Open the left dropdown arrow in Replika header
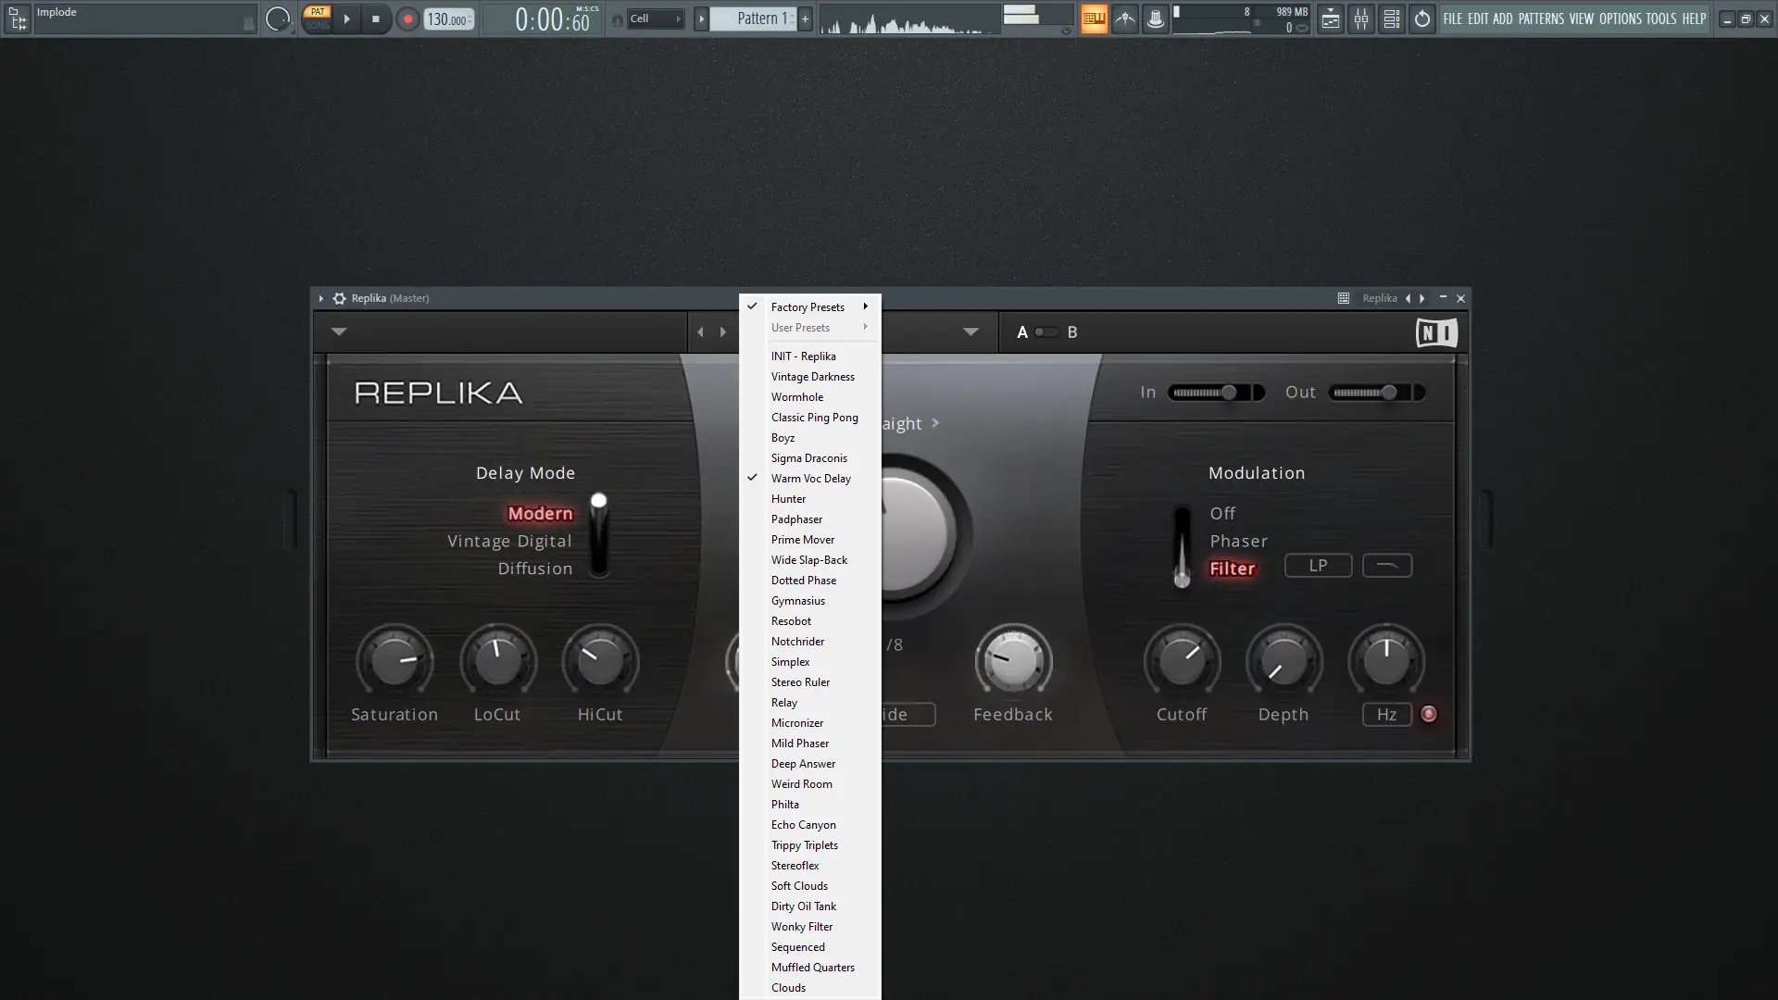 (339, 331)
